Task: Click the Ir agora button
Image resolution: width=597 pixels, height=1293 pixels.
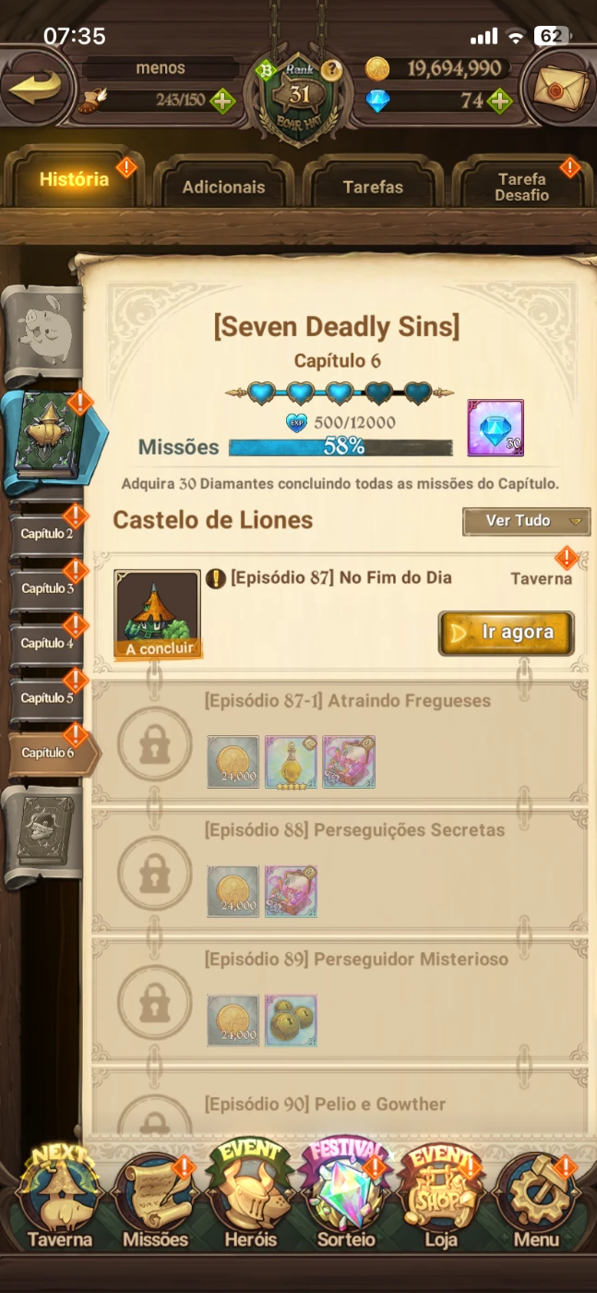Action: coord(506,633)
